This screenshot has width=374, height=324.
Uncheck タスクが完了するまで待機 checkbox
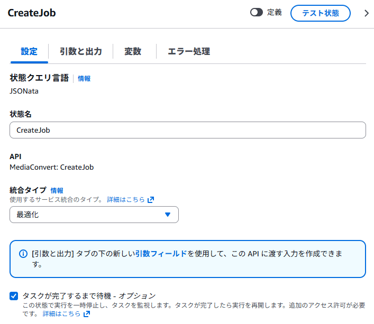(14, 295)
